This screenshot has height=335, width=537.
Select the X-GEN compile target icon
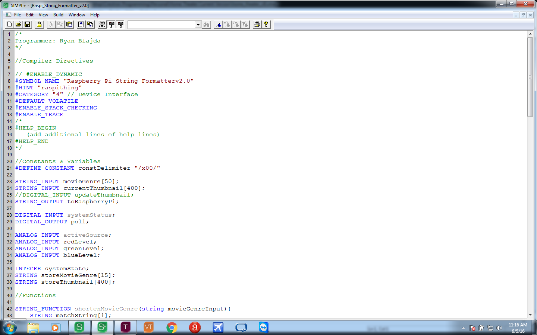102,25
